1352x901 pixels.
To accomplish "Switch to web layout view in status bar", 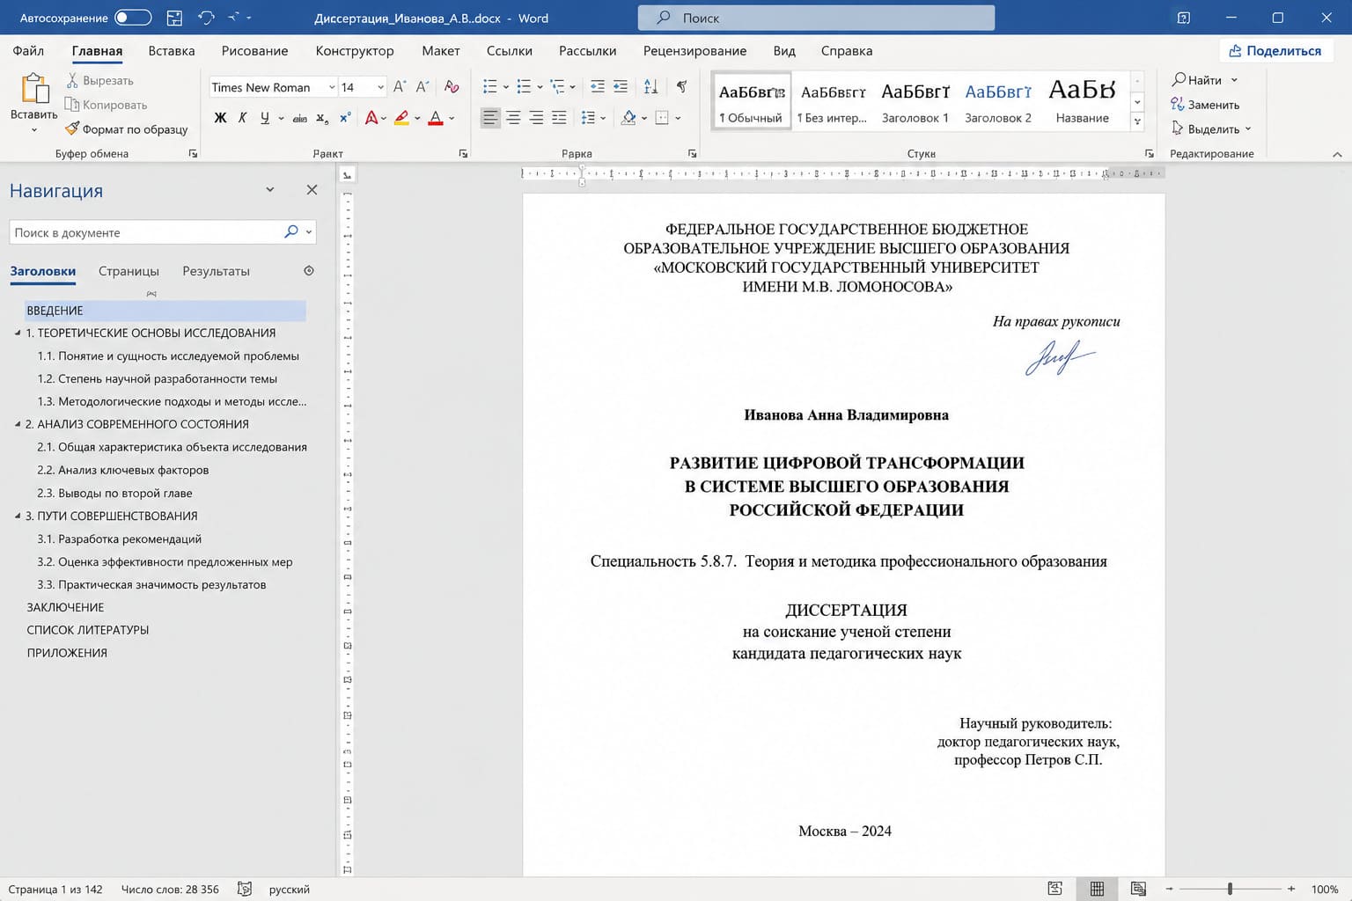I will click(1138, 889).
